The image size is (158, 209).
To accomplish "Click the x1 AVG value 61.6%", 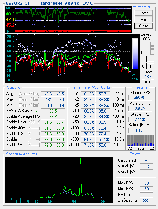I will (88, 94).
